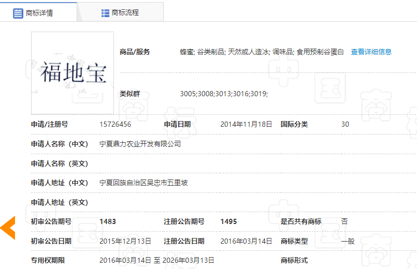Screen dimensions: 417x269
Task: Open the 查看详细信息 link
Action: coord(371,52)
